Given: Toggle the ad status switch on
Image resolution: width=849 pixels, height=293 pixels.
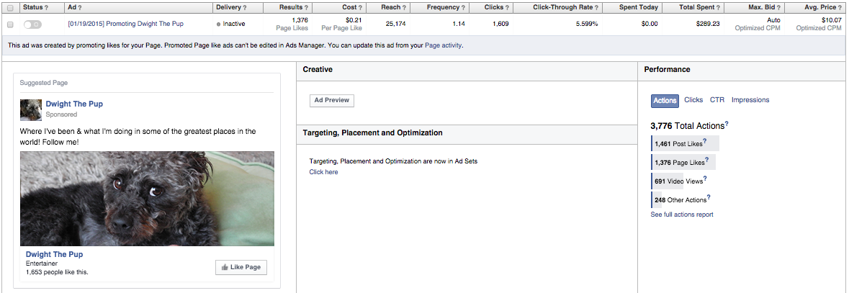Looking at the screenshot, I should click(x=32, y=24).
